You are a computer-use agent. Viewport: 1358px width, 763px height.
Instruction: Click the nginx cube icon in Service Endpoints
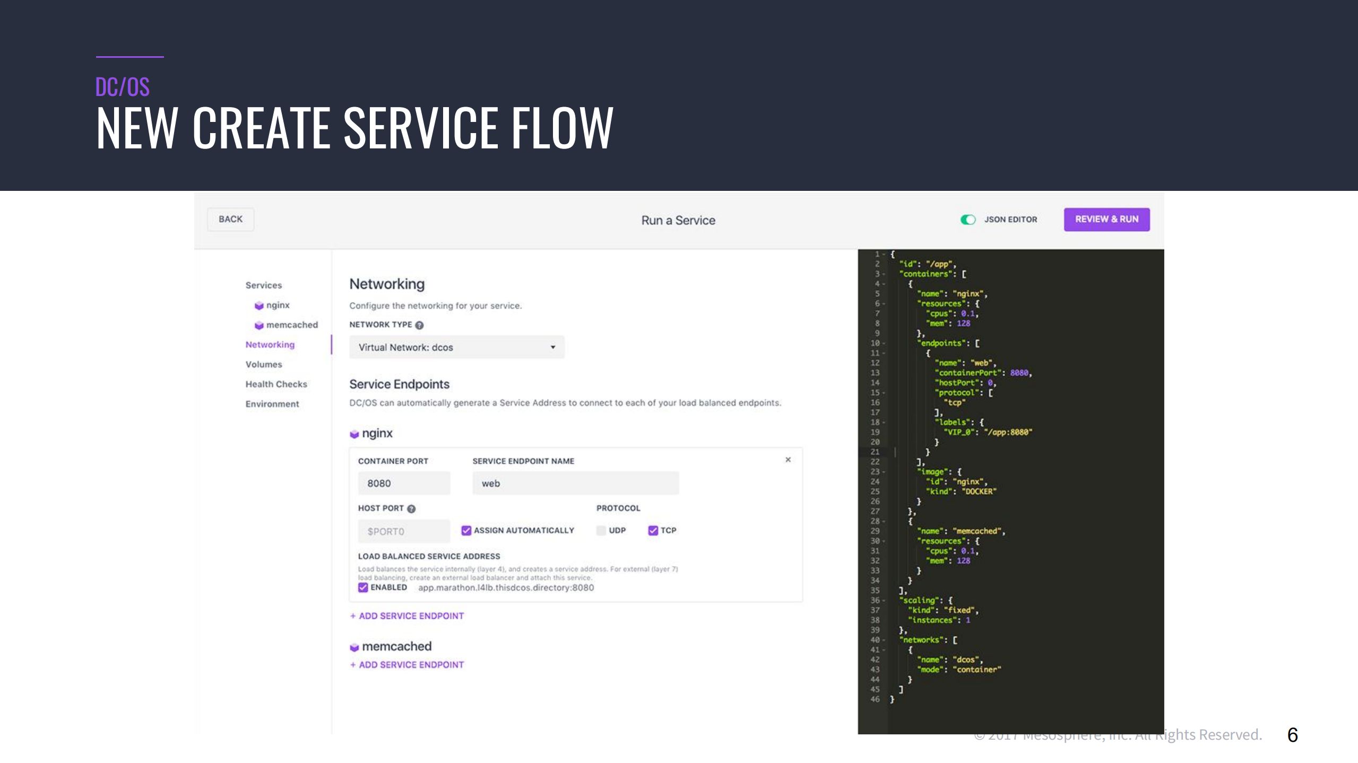[354, 433]
